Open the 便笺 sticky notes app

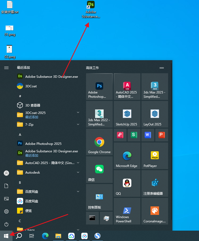coord(48,211)
